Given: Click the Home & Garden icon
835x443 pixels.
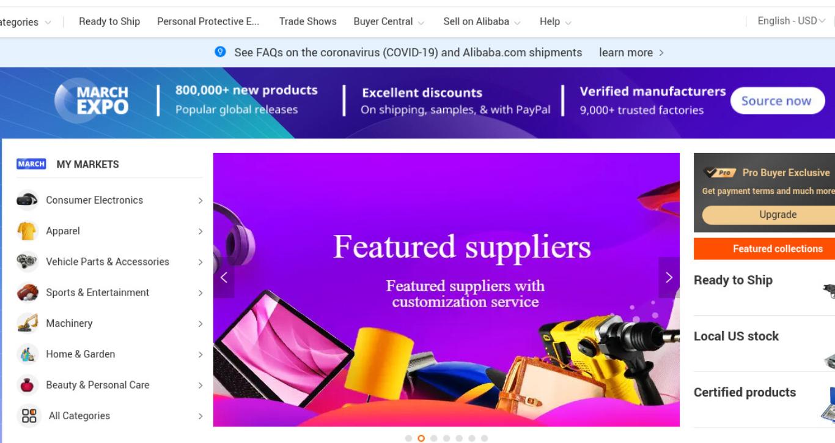Looking at the screenshot, I should (x=28, y=354).
